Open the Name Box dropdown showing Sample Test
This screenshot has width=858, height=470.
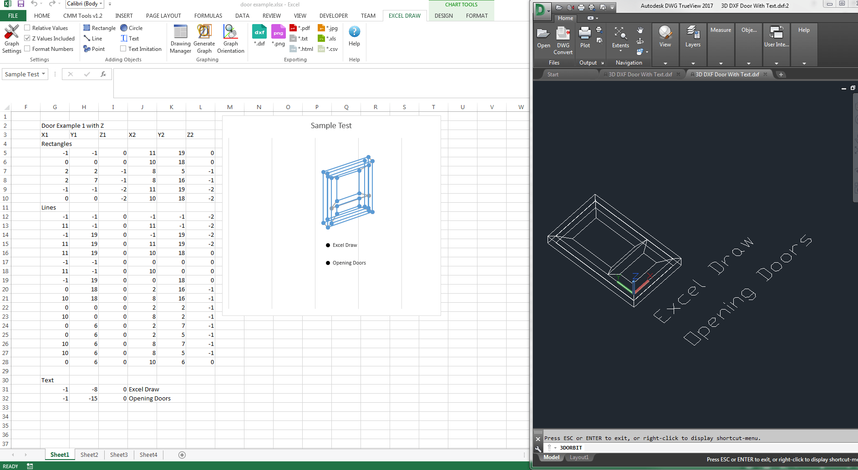43,74
